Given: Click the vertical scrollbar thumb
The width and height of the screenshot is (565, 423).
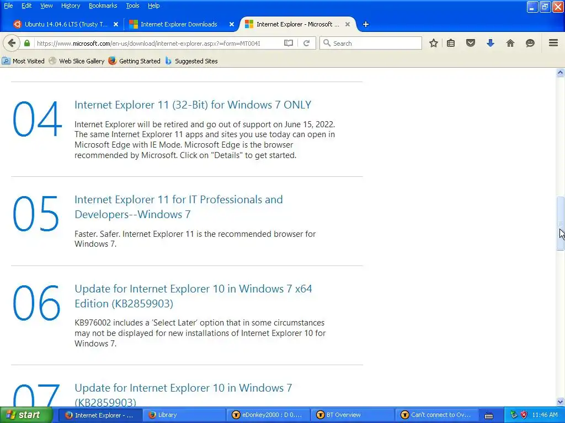Looking at the screenshot, I should pyautogui.click(x=561, y=224).
